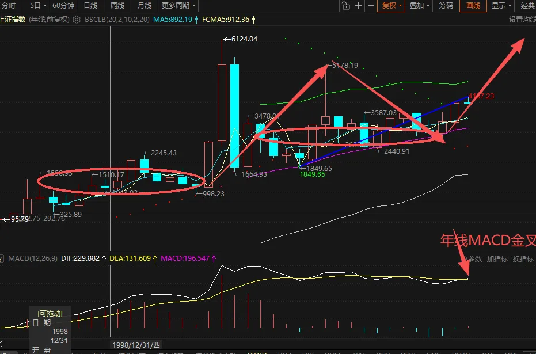Select the 60分钟 period
Viewport: 536px width, 354px height.
(63, 6)
